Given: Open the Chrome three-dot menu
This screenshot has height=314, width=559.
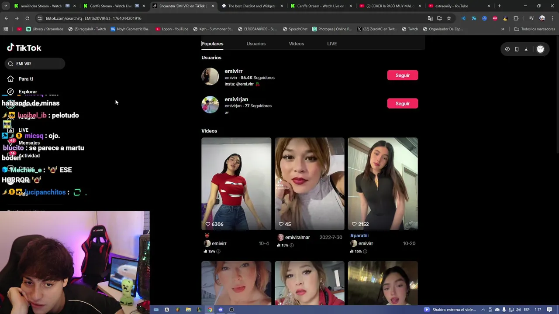Looking at the screenshot, I should 552,18.
